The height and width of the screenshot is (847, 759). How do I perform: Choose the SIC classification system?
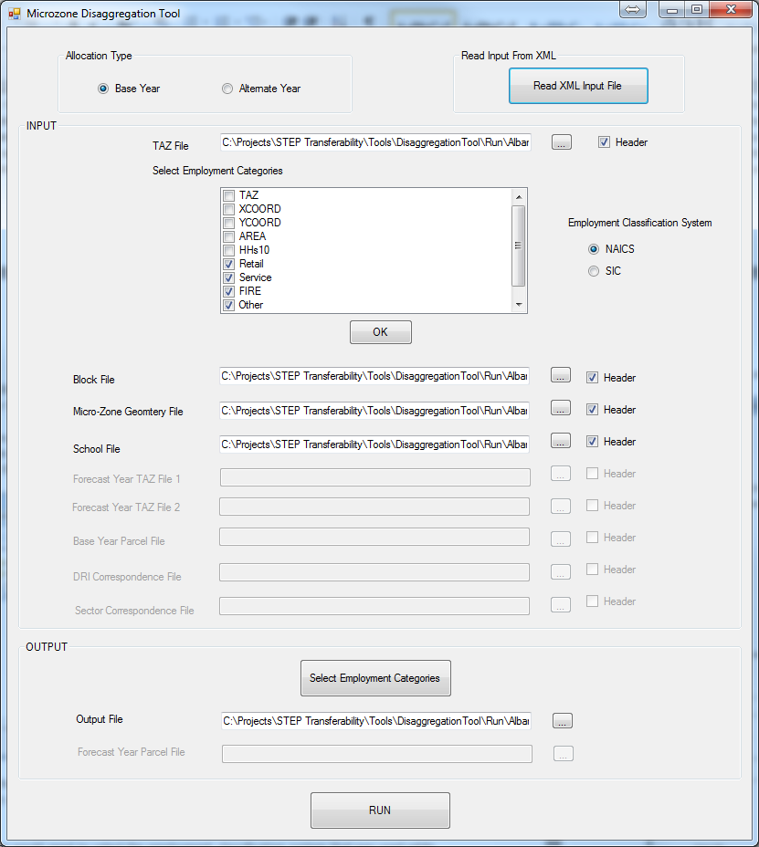(594, 271)
